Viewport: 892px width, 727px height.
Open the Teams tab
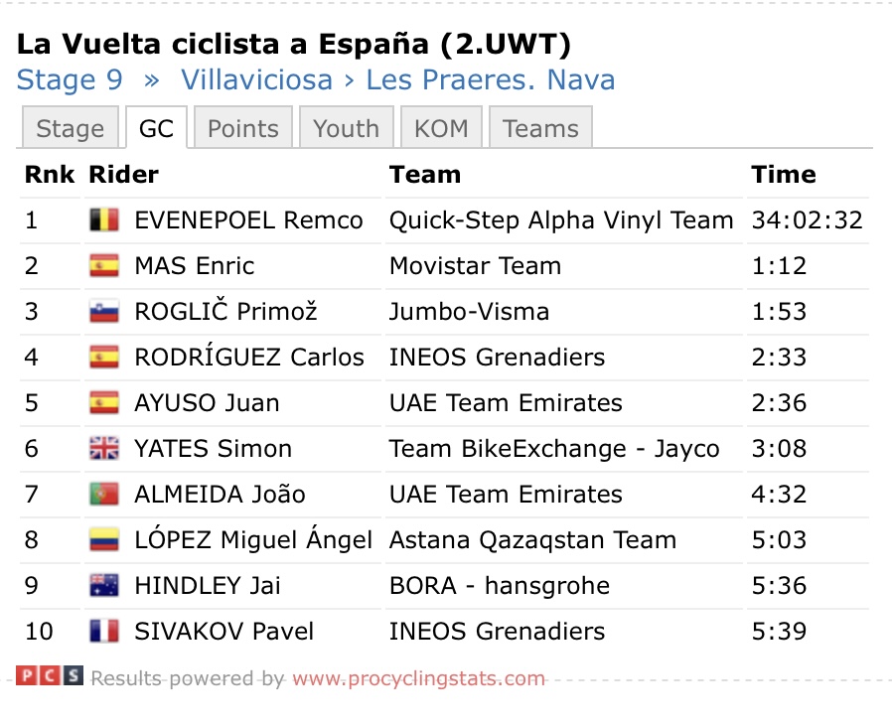tap(540, 127)
